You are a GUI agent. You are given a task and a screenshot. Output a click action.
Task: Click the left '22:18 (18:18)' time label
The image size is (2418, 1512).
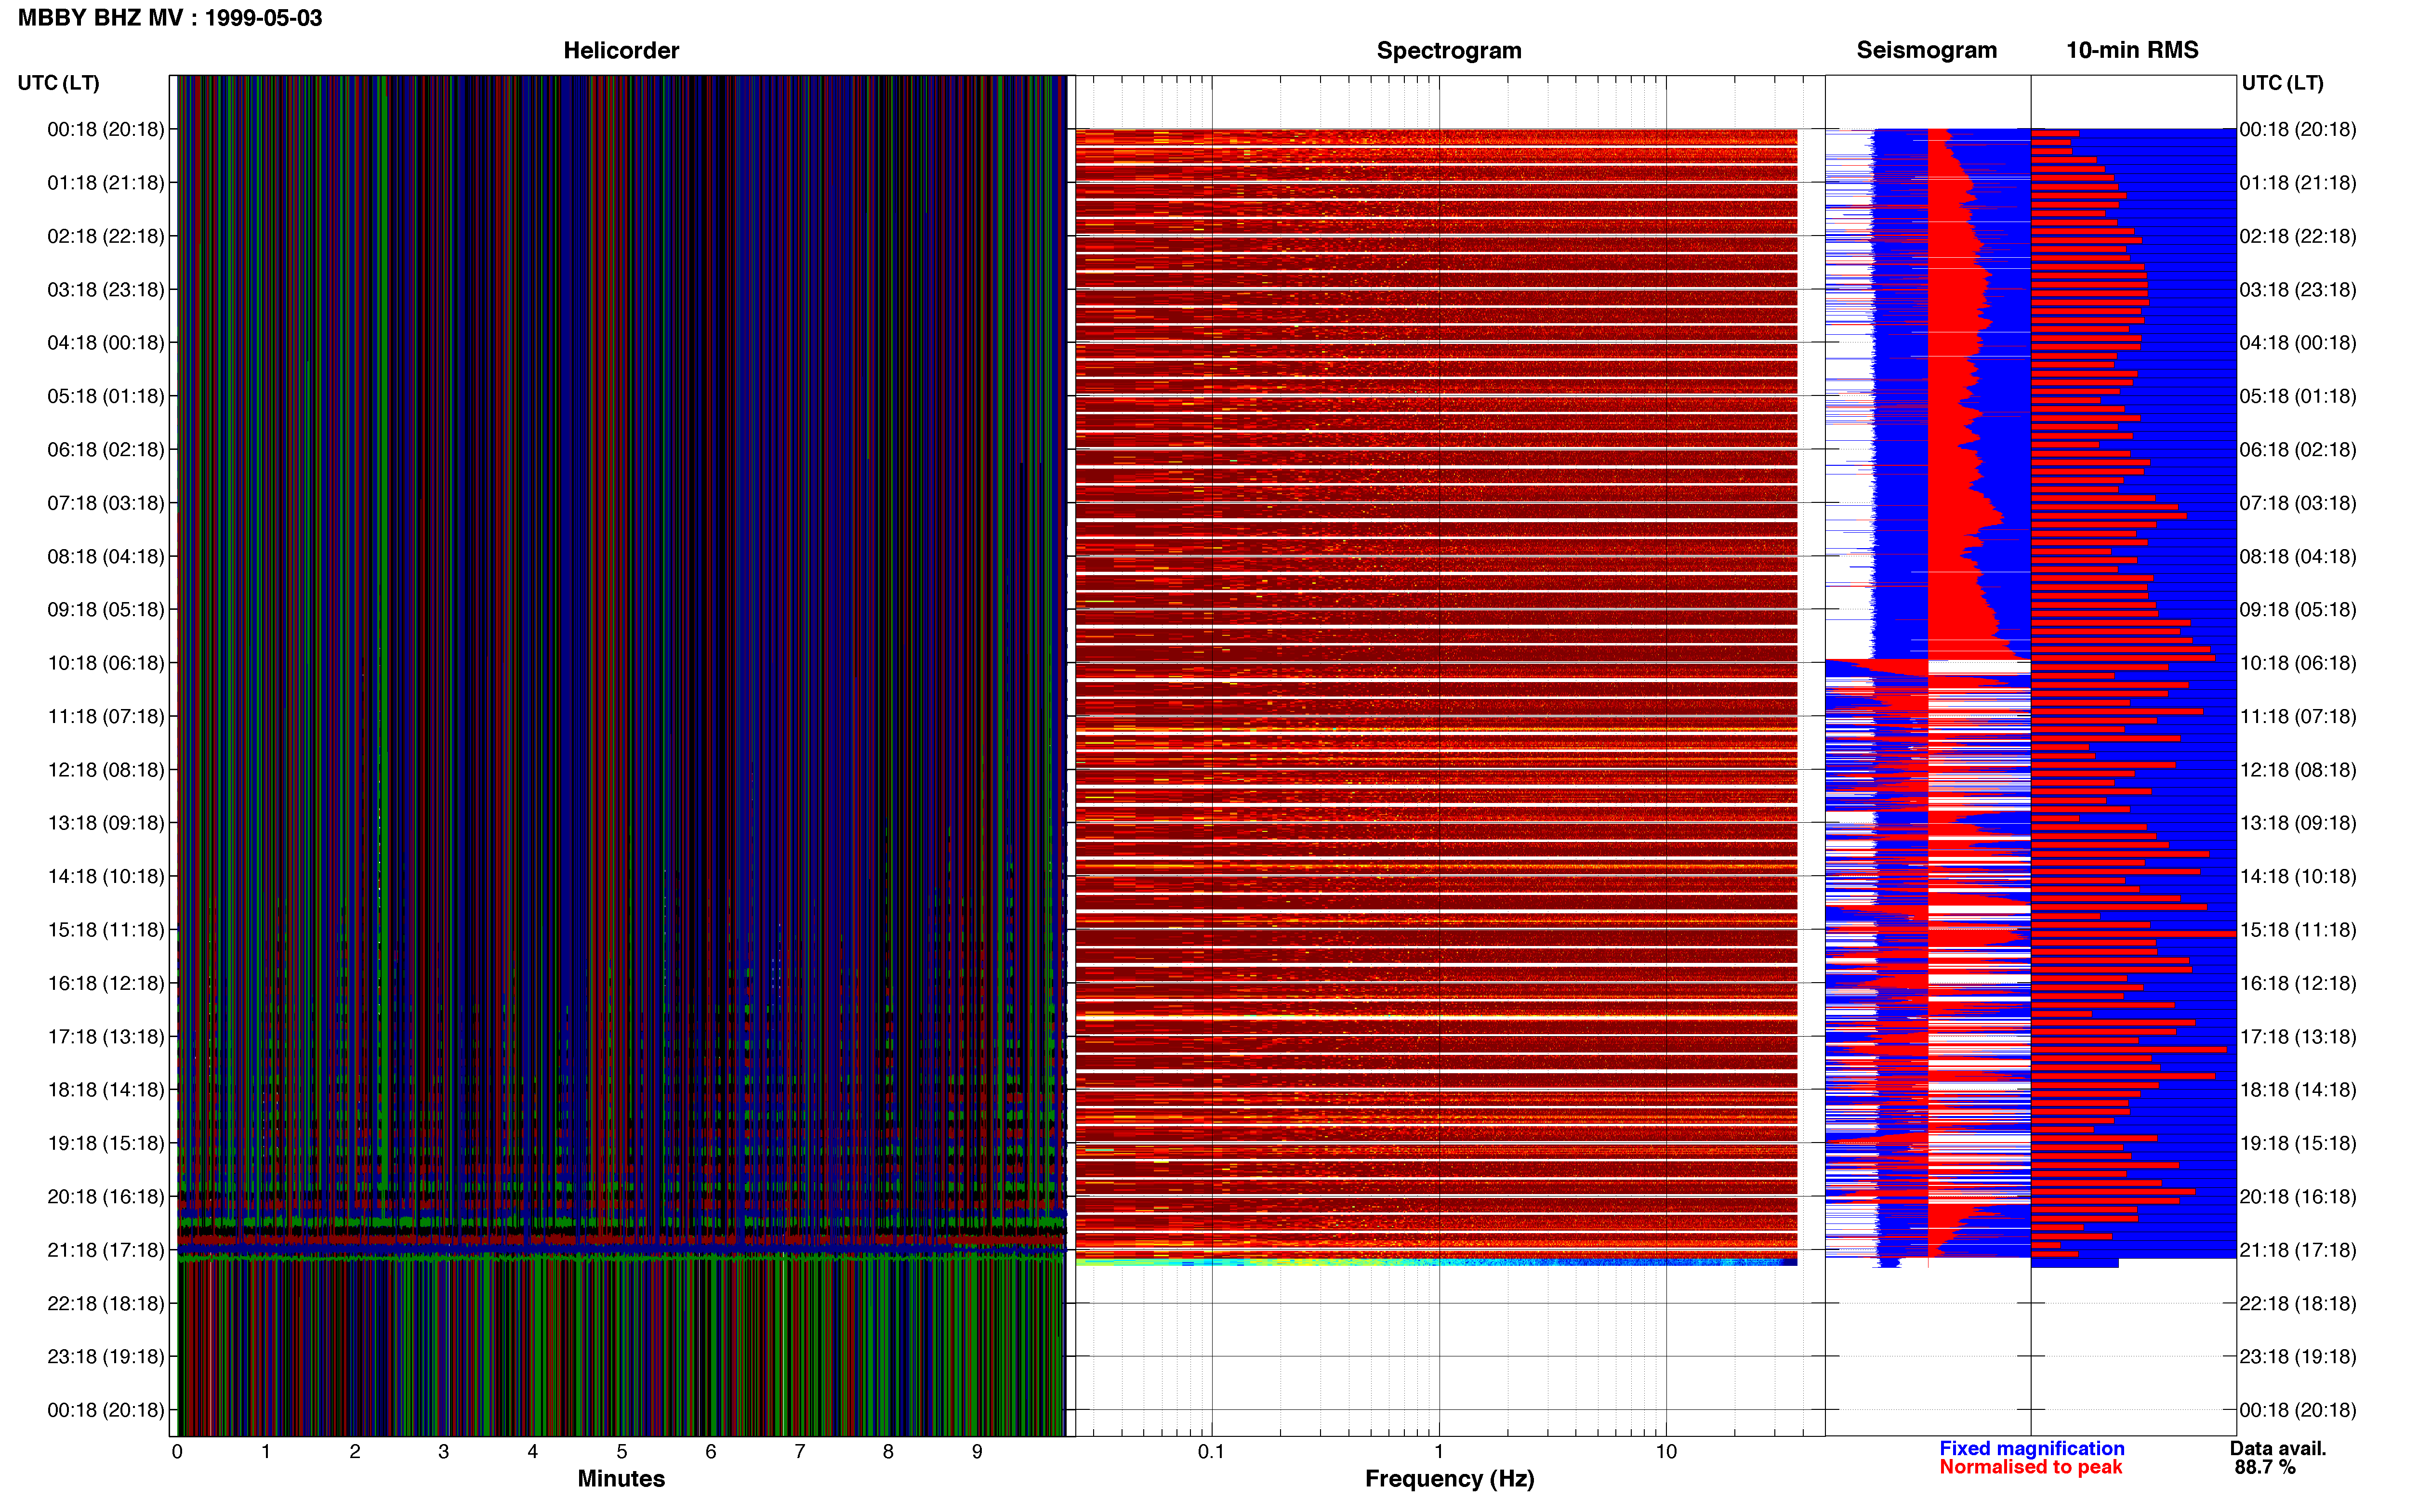coord(106,1303)
